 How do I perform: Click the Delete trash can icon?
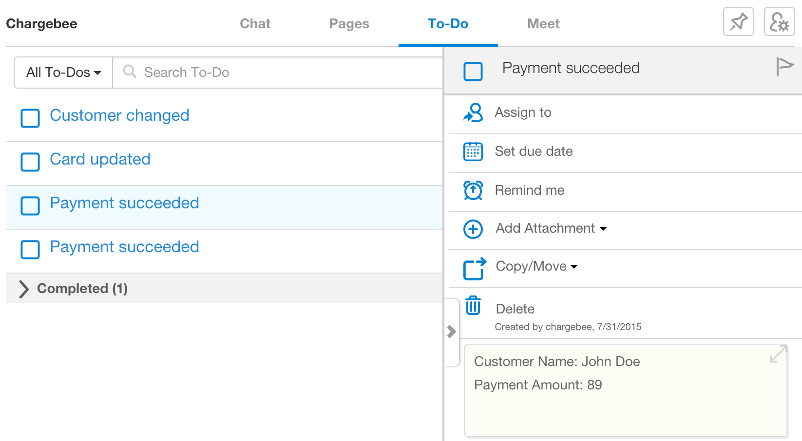[x=473, y=306]
